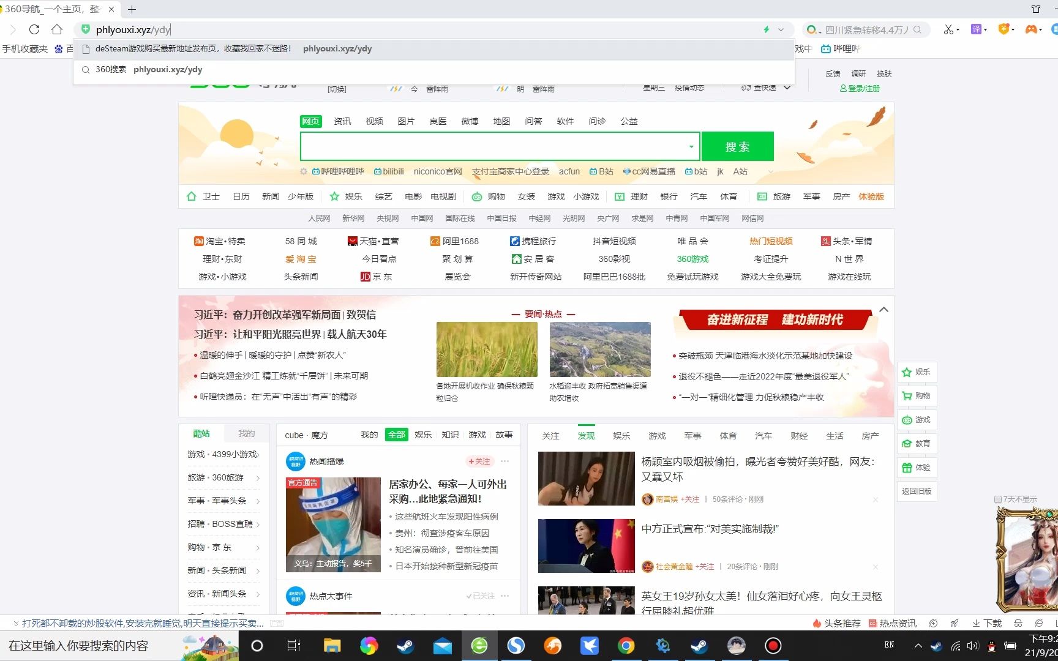The width and height of the screenshot is (1058, 661).
Task: Select the deSteam phlyouxi.xyz/ydy suggestion
Action: (434, 49)
